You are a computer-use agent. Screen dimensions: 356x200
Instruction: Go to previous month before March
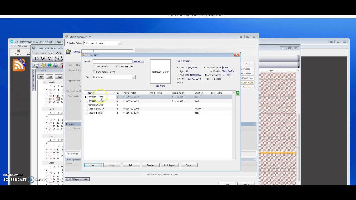click(44, 82)
